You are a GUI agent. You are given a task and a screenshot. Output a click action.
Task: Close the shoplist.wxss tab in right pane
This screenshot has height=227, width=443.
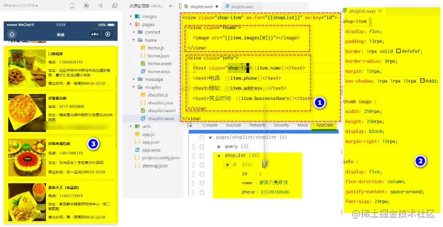[x=380, y=11]
